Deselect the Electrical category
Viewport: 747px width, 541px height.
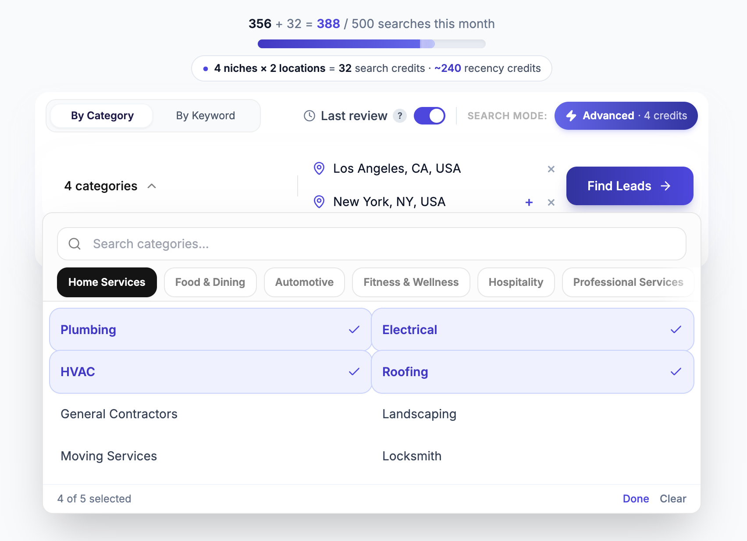point(533,329)
